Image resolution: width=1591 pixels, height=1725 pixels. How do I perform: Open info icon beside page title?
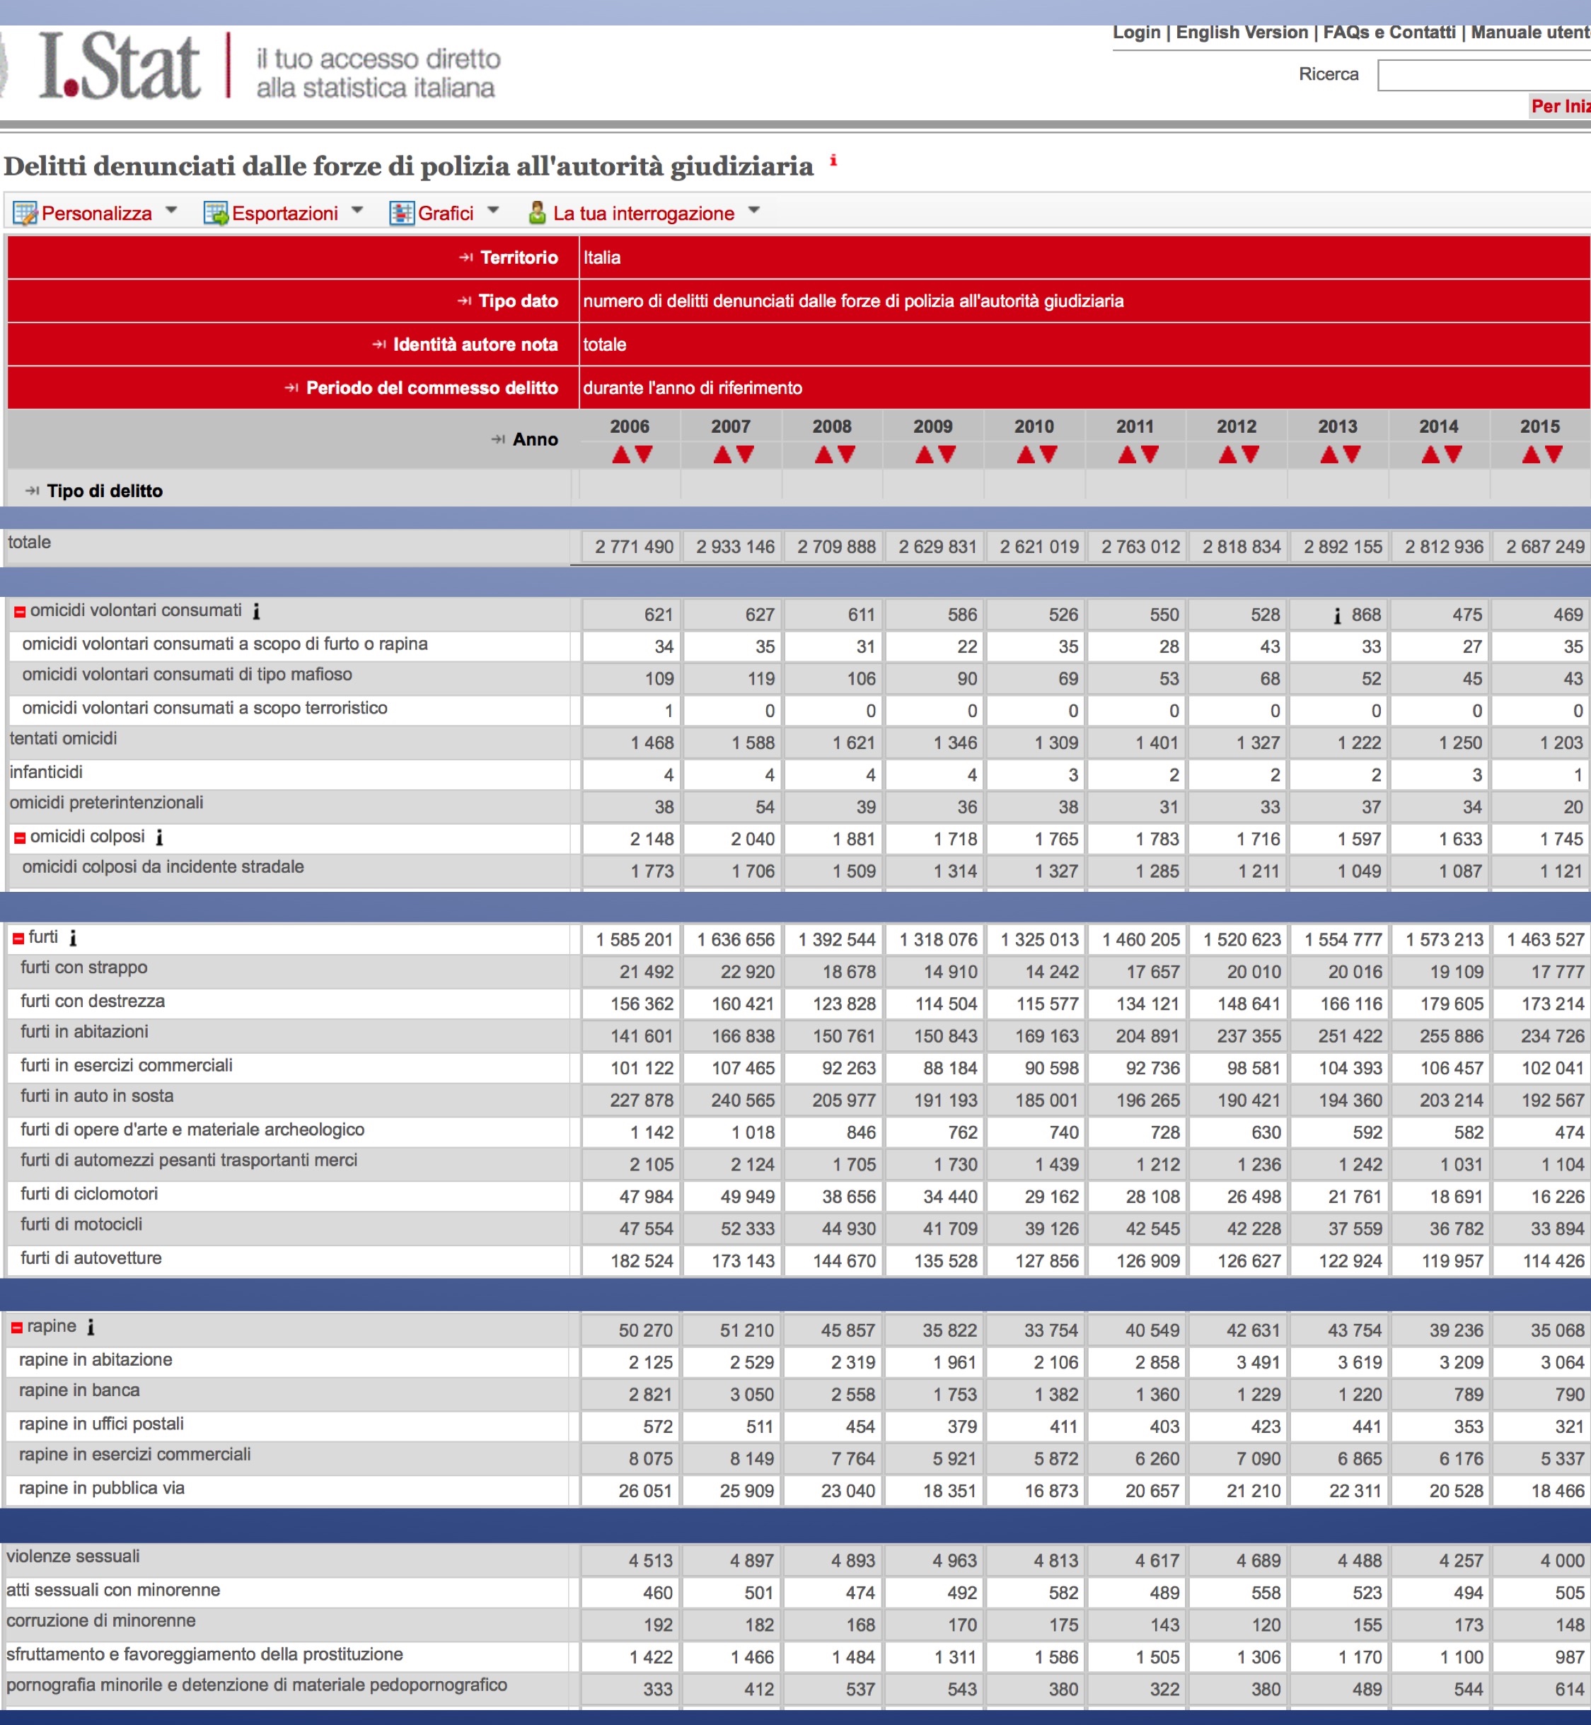[833, 160]
